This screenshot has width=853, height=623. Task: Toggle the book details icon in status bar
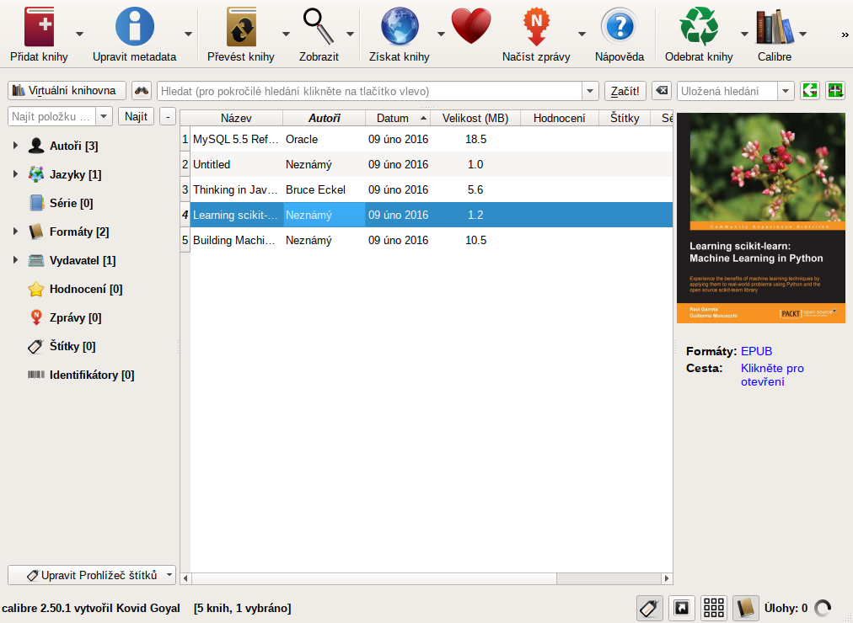(x=746, y=608)
